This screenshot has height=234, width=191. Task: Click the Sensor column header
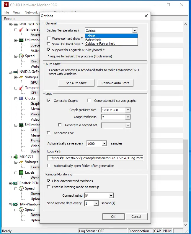21,19
